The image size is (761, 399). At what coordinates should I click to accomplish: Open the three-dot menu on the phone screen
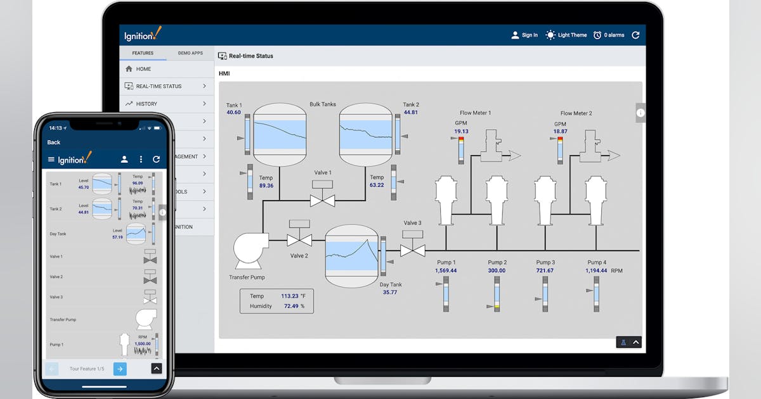click(x=141, y=159)
